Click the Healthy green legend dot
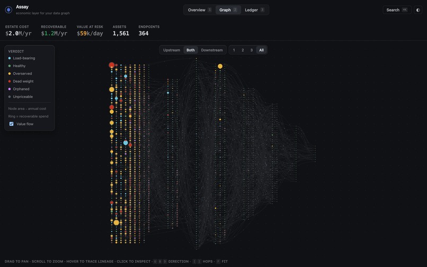This screenshot has width=427, height=267. [10, 66]
